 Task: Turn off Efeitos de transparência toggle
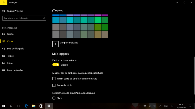click(56, 65)
